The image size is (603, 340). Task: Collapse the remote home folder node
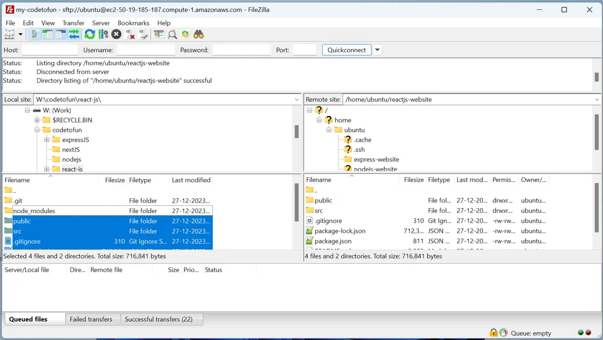point(319,120)
